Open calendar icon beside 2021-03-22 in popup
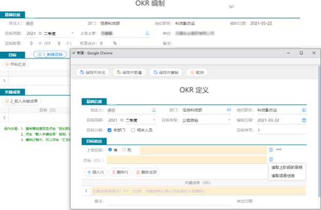Image resolution: width=321 pixels, height=210 pixels. pos(304,120)
